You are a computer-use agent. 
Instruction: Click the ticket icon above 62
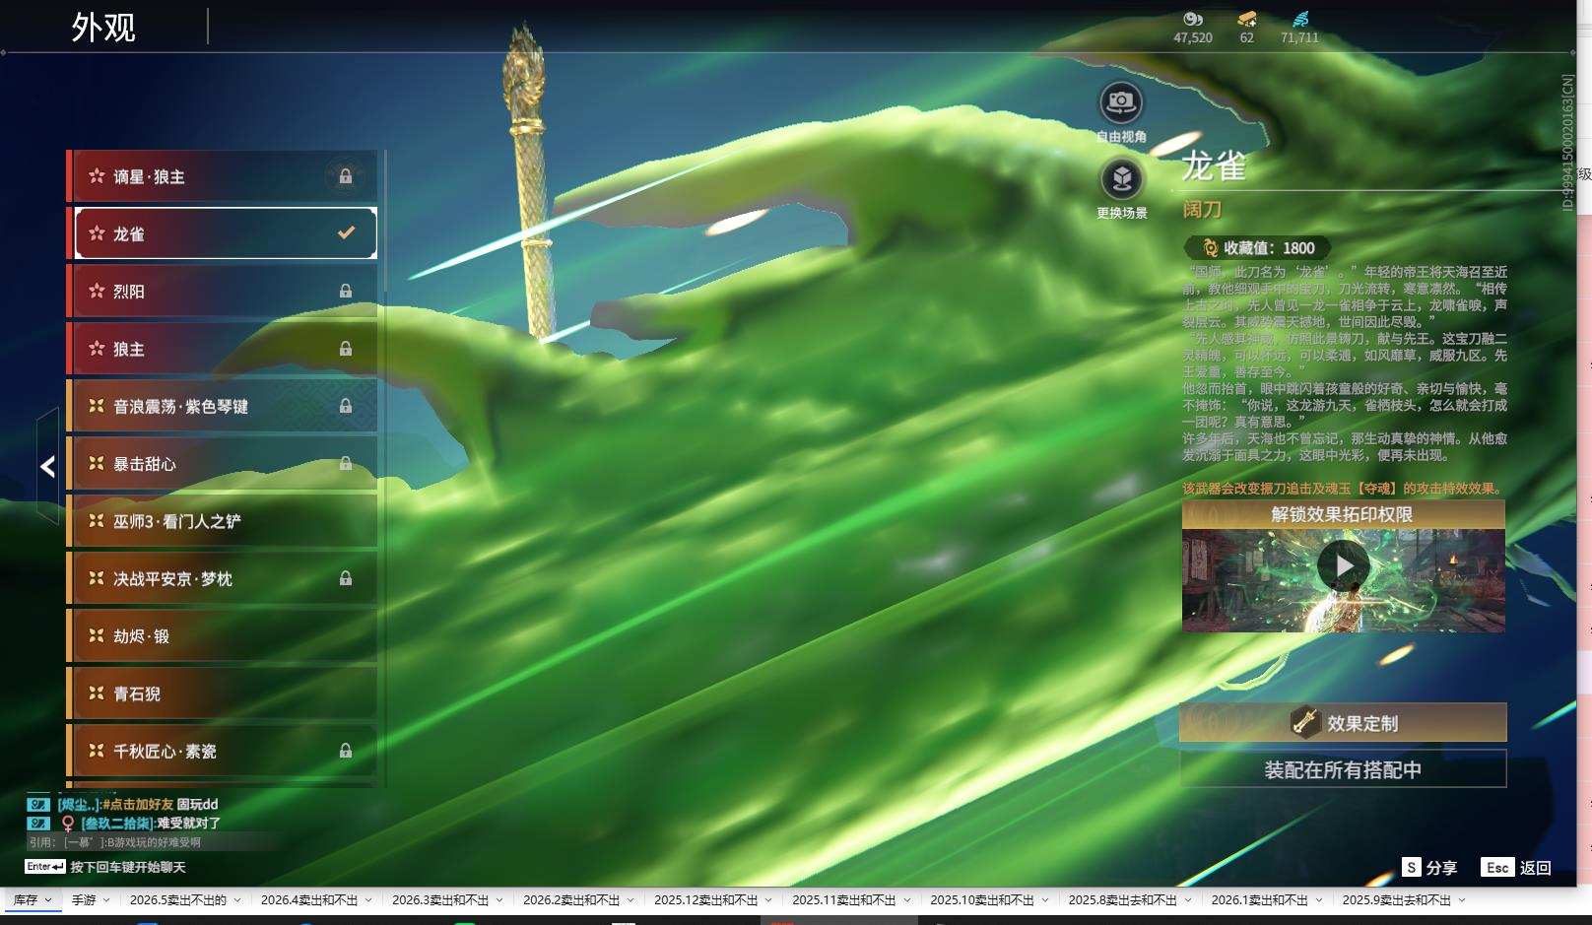click(1247, 19)
